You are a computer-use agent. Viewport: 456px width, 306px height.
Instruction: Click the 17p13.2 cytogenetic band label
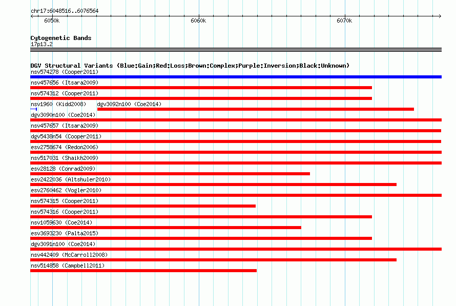[x=42, y=44]
